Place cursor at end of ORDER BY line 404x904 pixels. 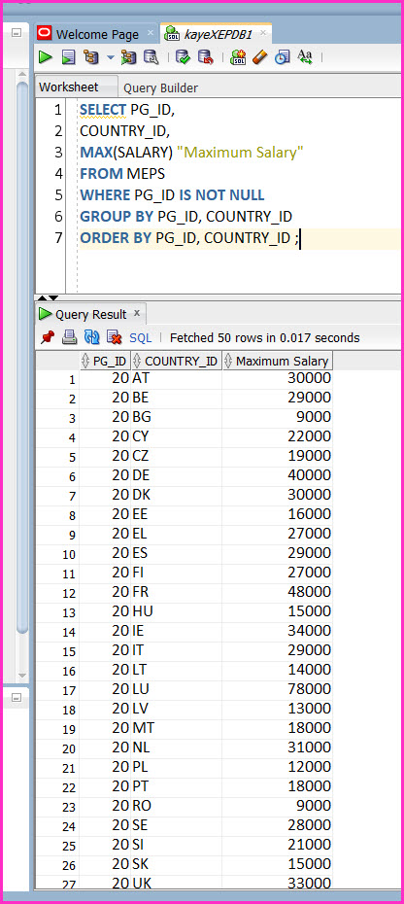tap(301, 238)
